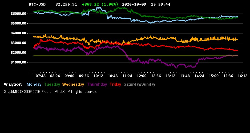Select the Wednesday legend label
250x133 pixels.
73,85
